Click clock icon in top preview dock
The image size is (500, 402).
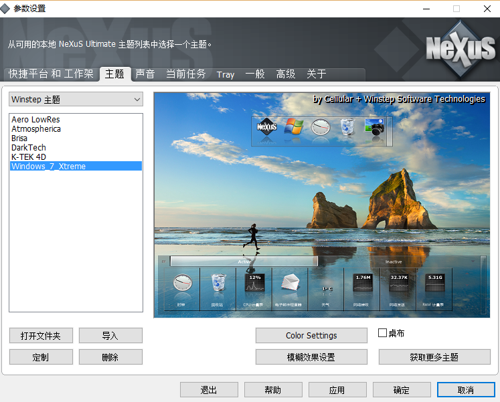tap(321, 127)
